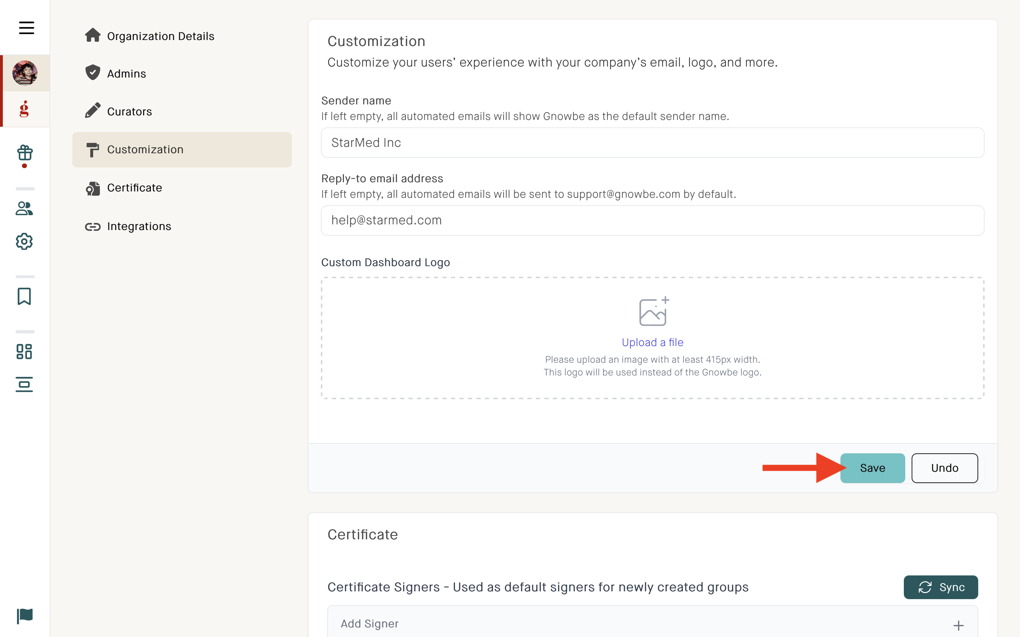Open the people/users icon in sidebar
This screenshot has width=1020, height=637.
click(x=24, y=208)
